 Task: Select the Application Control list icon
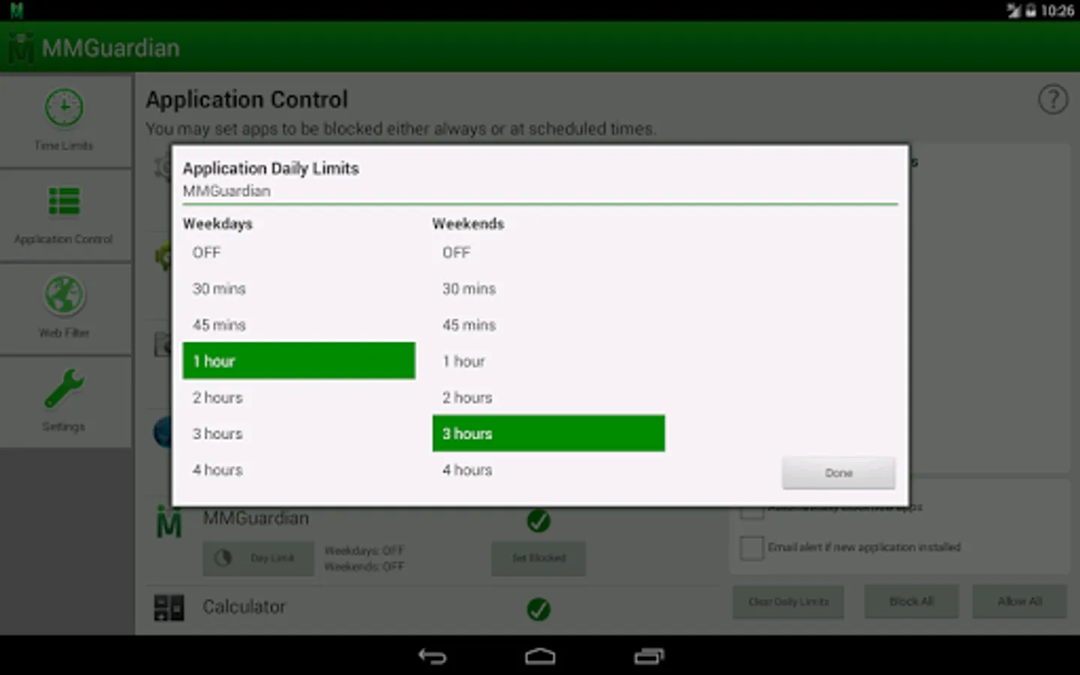(64, 201)
